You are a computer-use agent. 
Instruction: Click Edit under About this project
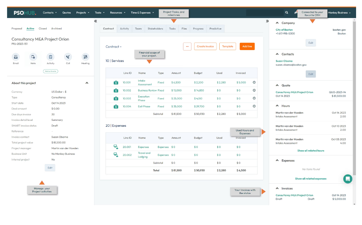pyautogui.click(x=50, y=168)
